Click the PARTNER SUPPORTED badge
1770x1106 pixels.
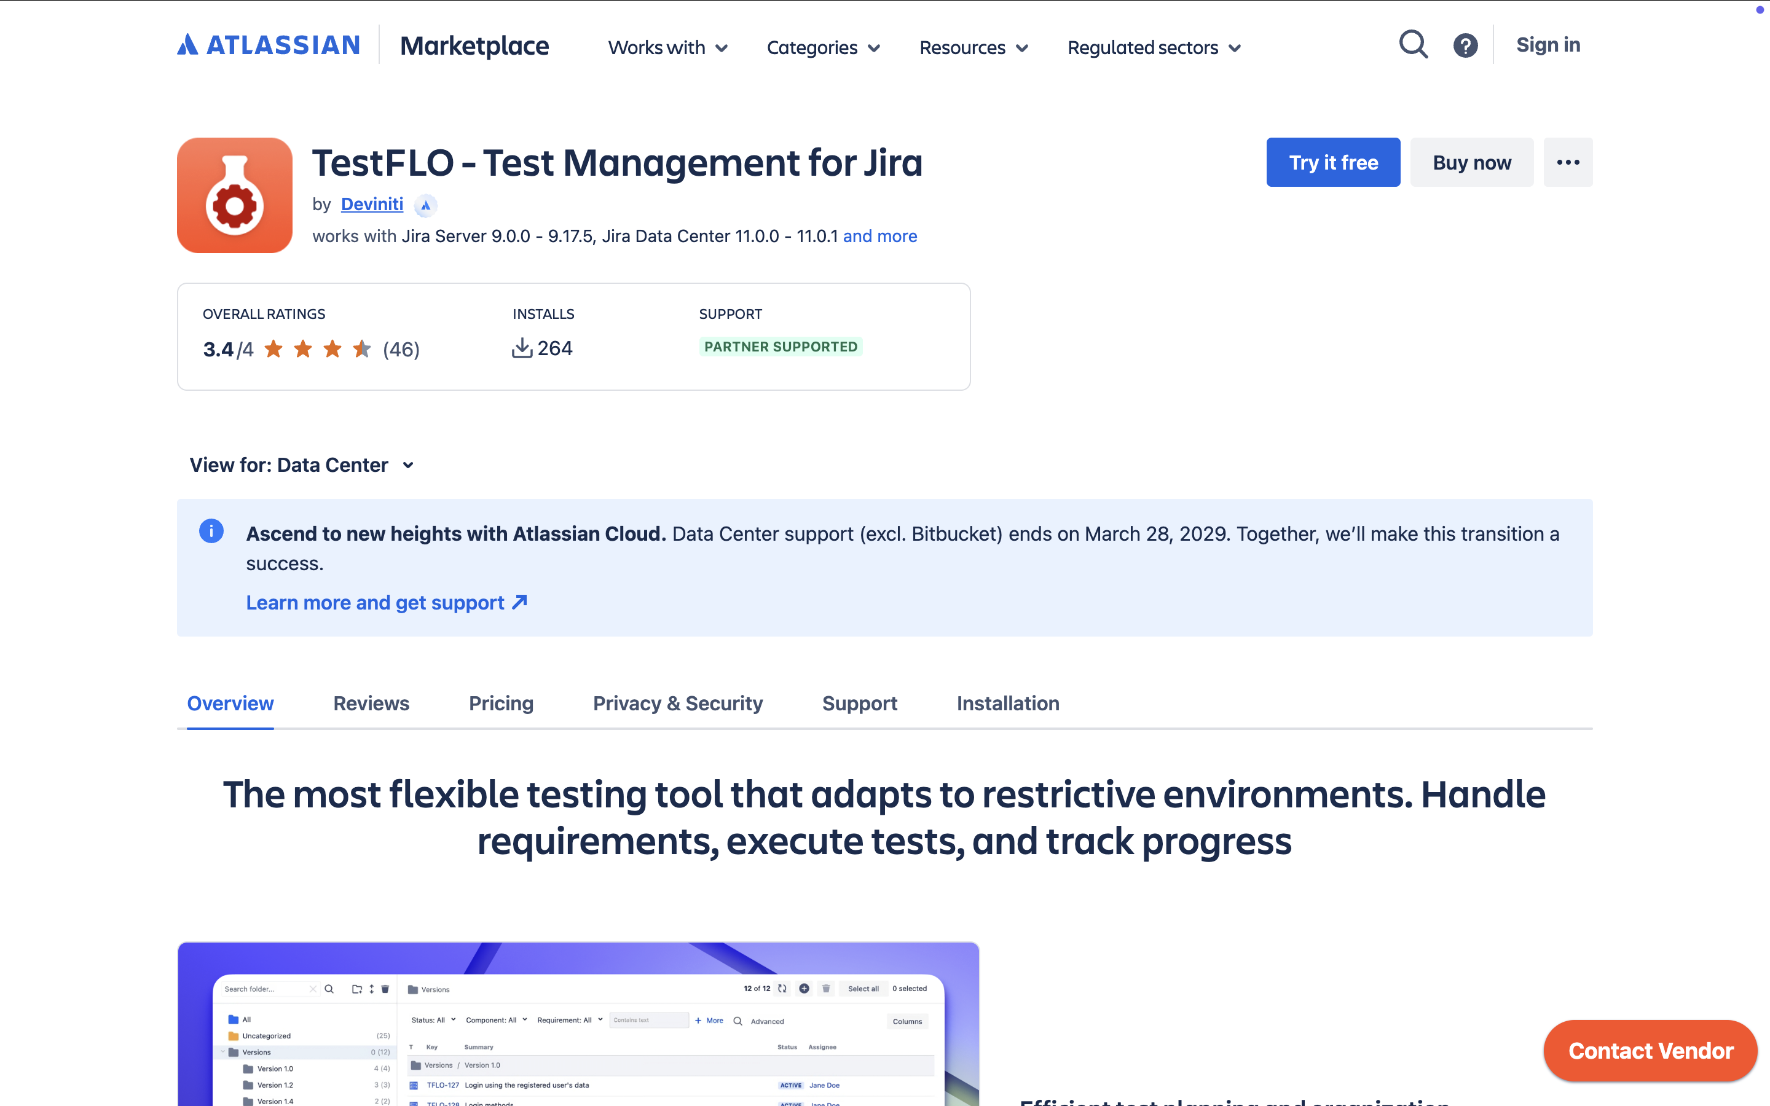(781, 347)
